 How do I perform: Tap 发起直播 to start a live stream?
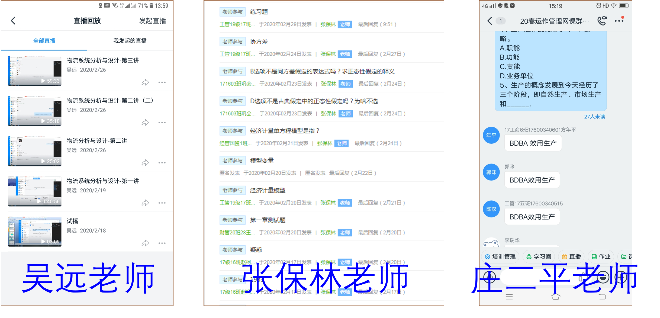coord(153,20)
